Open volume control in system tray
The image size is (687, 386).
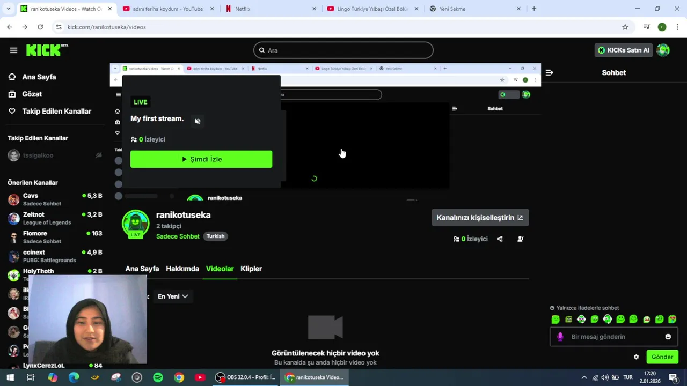605,377
